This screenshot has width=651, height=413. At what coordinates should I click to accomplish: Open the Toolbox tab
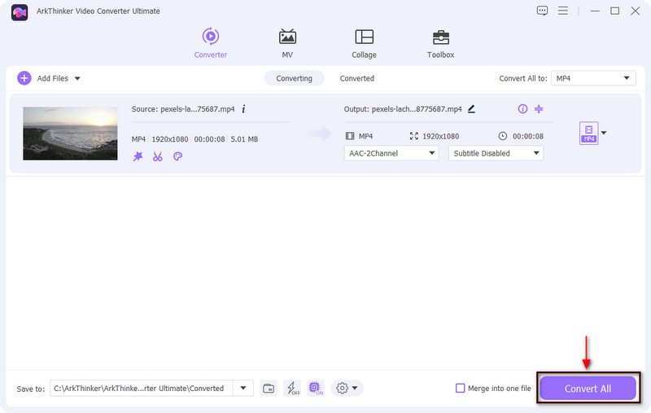pos(440,43)
